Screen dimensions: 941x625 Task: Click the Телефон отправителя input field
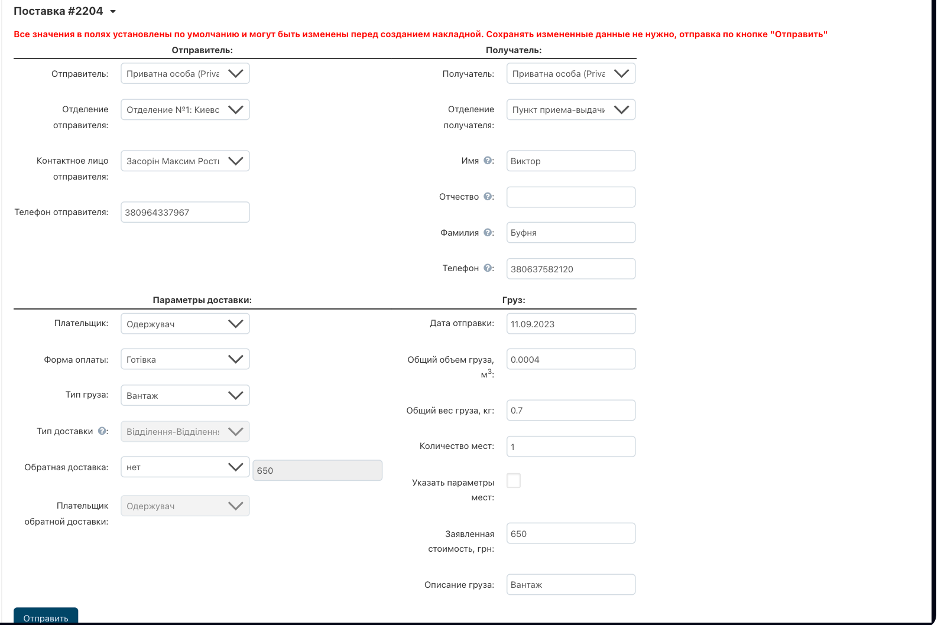[185, 213]
